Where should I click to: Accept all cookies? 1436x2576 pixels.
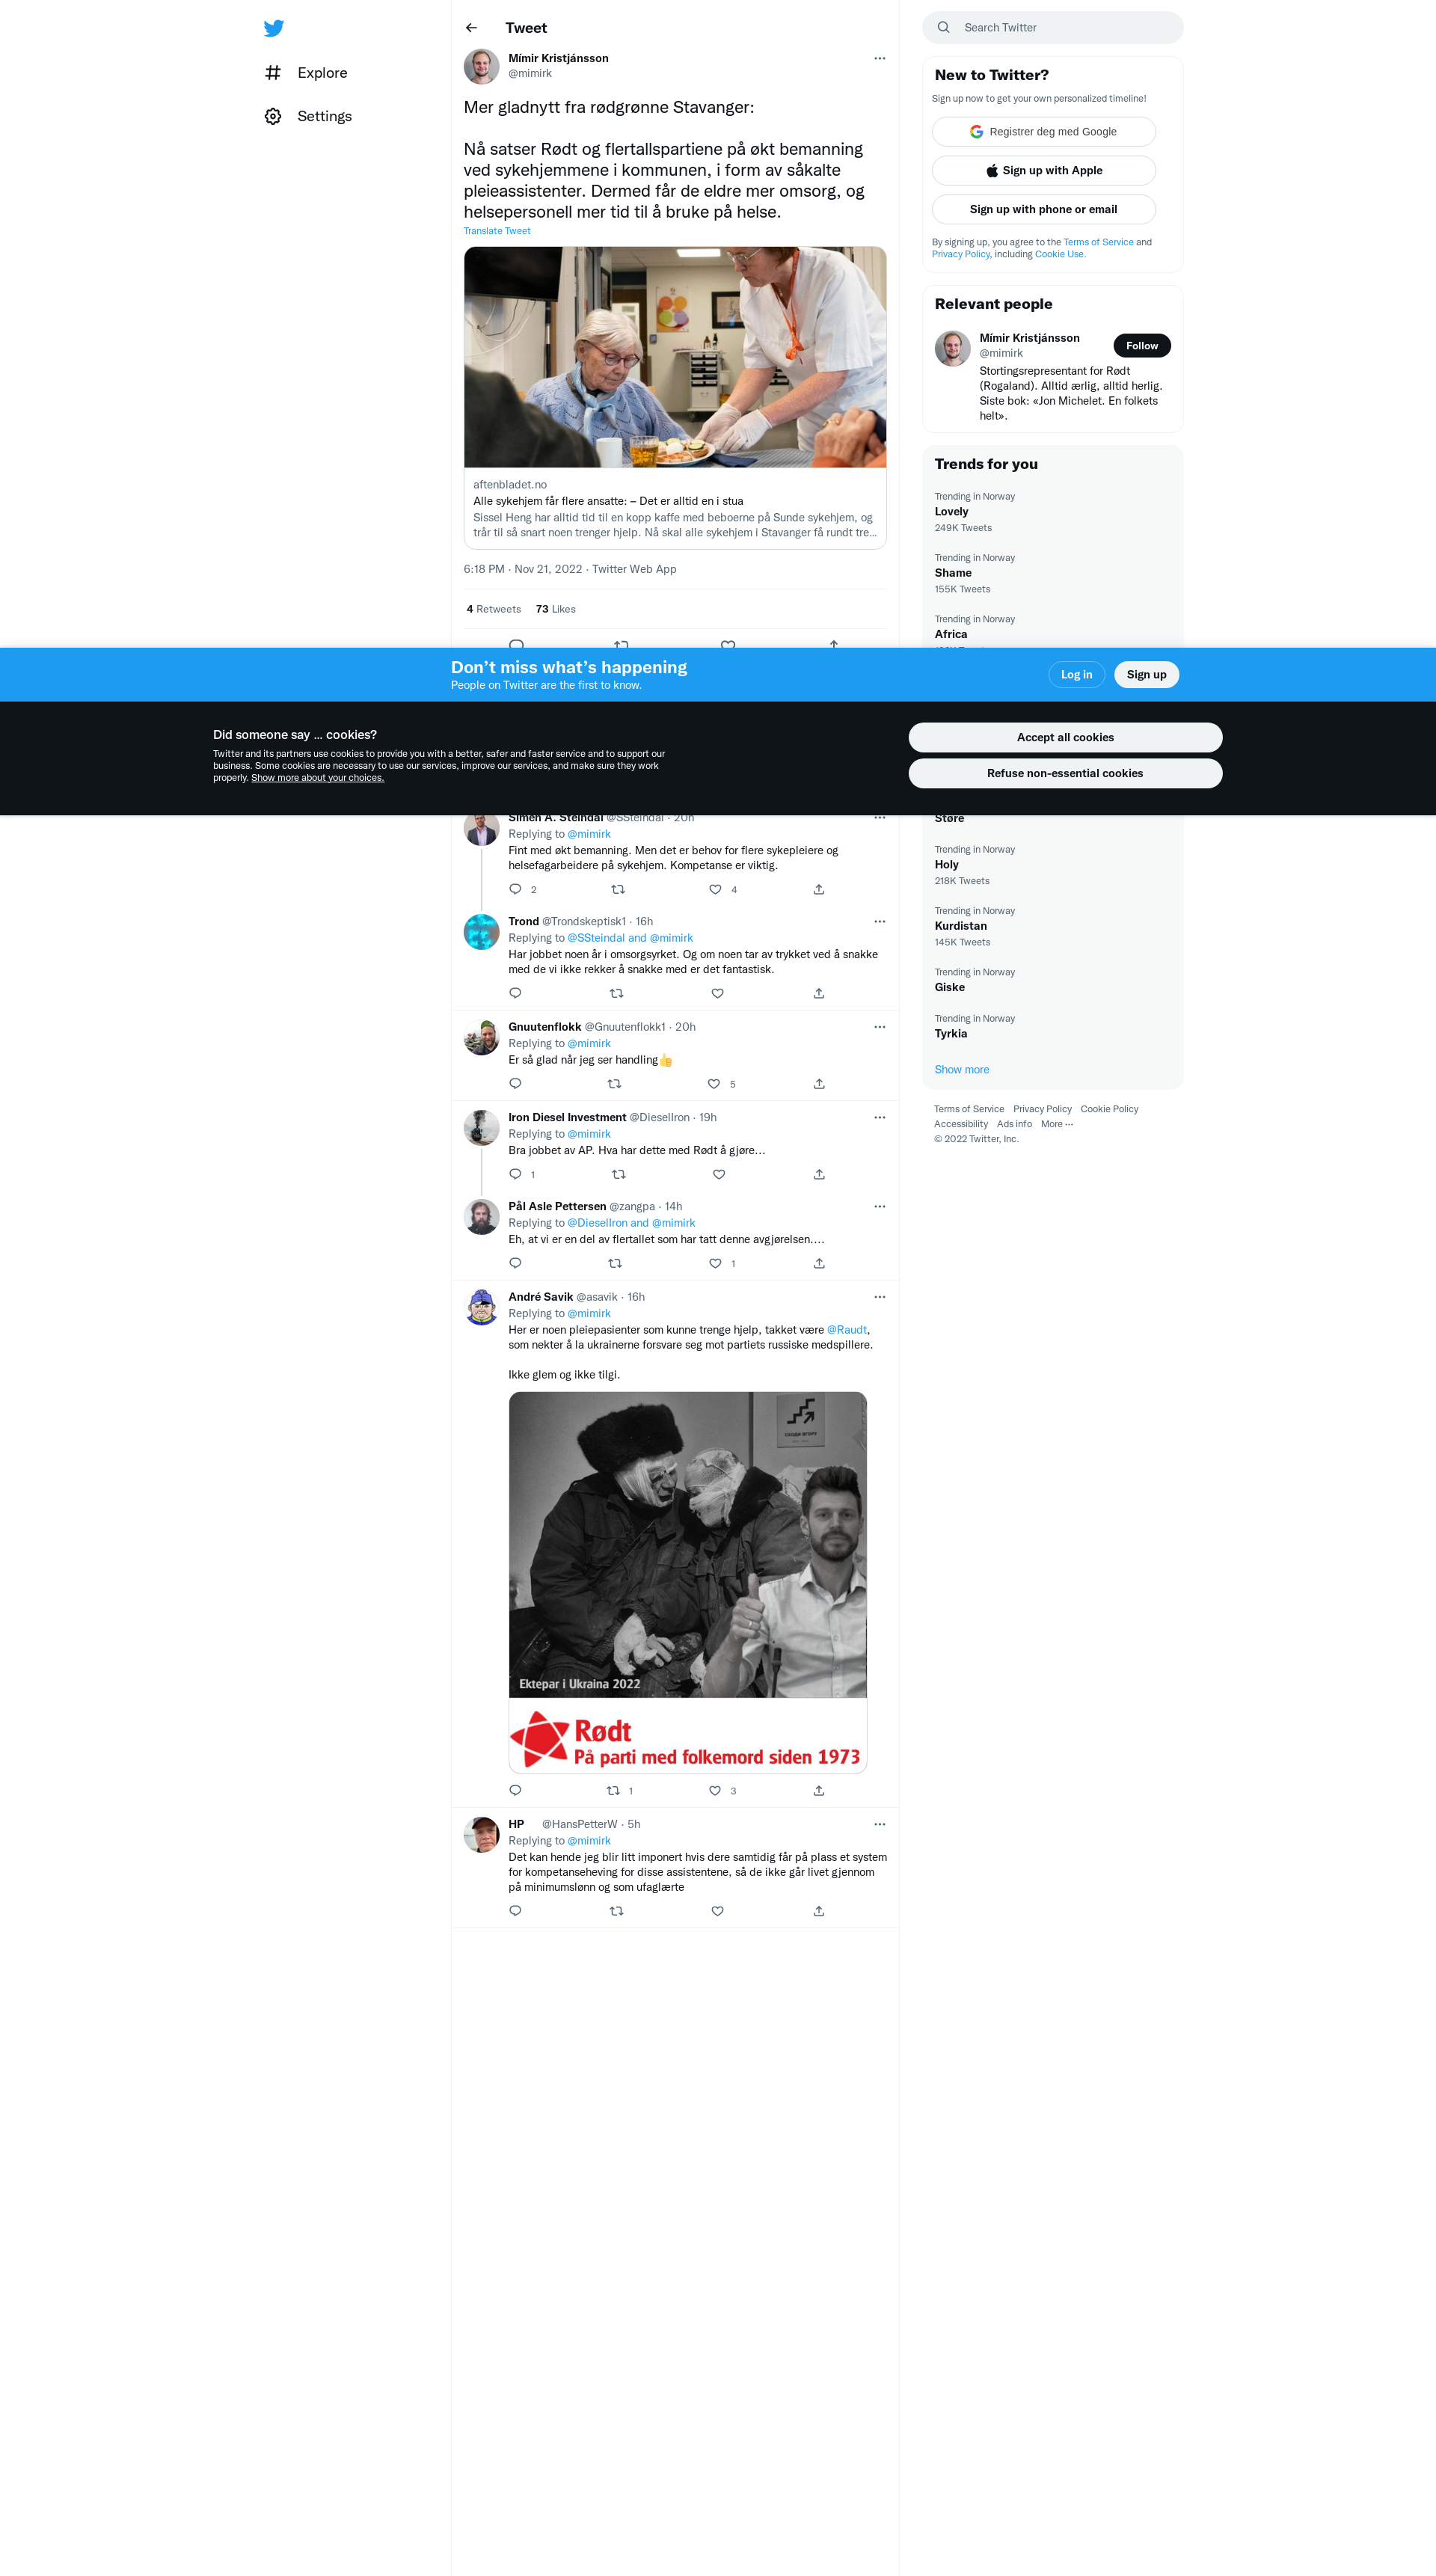coord(1065,738)
